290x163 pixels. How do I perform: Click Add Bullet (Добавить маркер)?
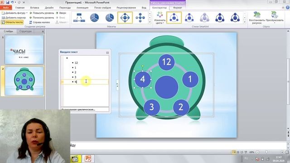pos(14,18)
